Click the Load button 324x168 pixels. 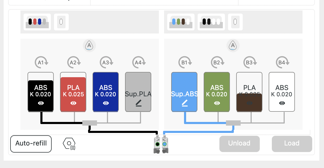click(x=292, y=144)
